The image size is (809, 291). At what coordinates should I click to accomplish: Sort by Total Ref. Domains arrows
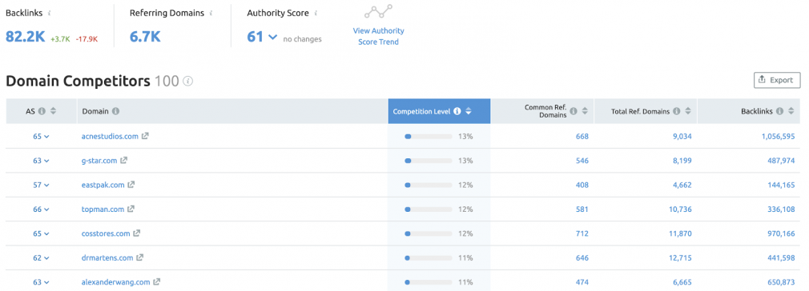688,111
